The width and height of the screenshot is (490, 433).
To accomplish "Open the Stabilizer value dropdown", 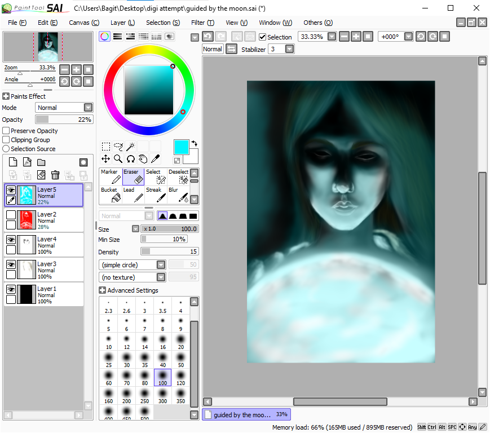I will (290, 49).
